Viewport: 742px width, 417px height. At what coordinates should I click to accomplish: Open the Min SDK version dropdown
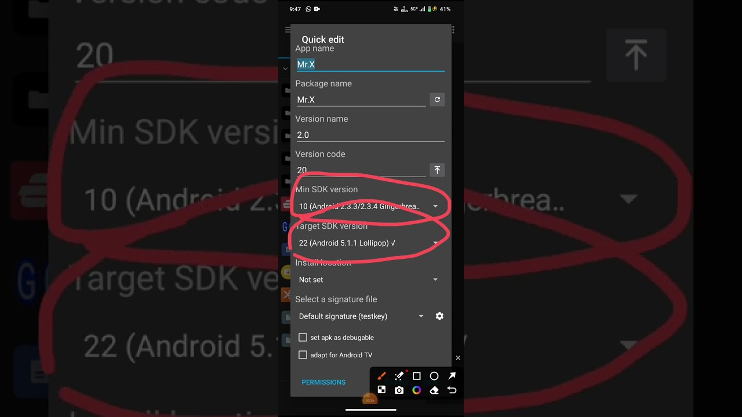pyautogui.click(x=369, y=206)
